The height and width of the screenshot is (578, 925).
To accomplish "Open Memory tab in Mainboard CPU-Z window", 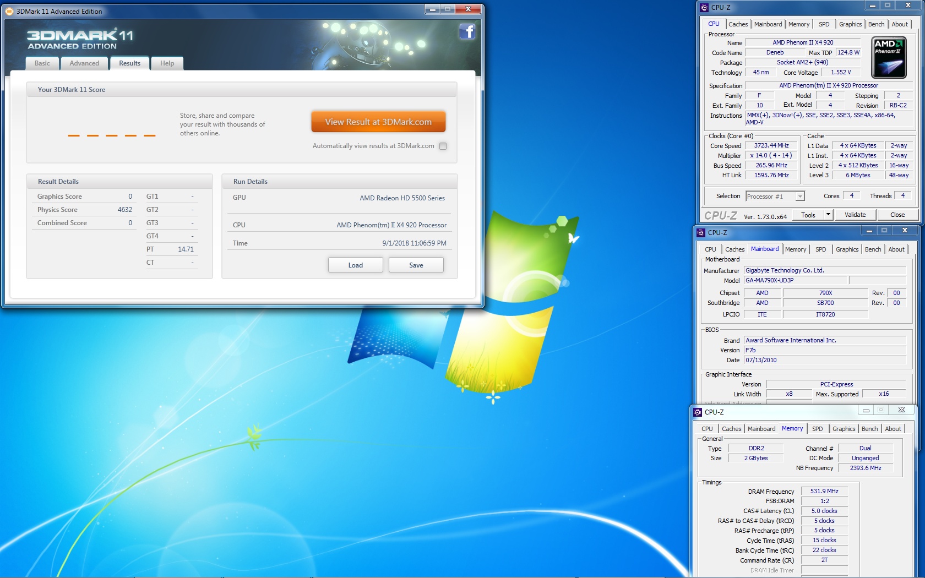I will coord(796,249).
